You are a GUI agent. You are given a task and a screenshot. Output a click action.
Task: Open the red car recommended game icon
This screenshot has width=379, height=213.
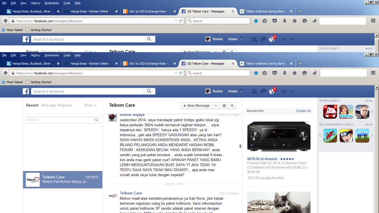[330, 135]
